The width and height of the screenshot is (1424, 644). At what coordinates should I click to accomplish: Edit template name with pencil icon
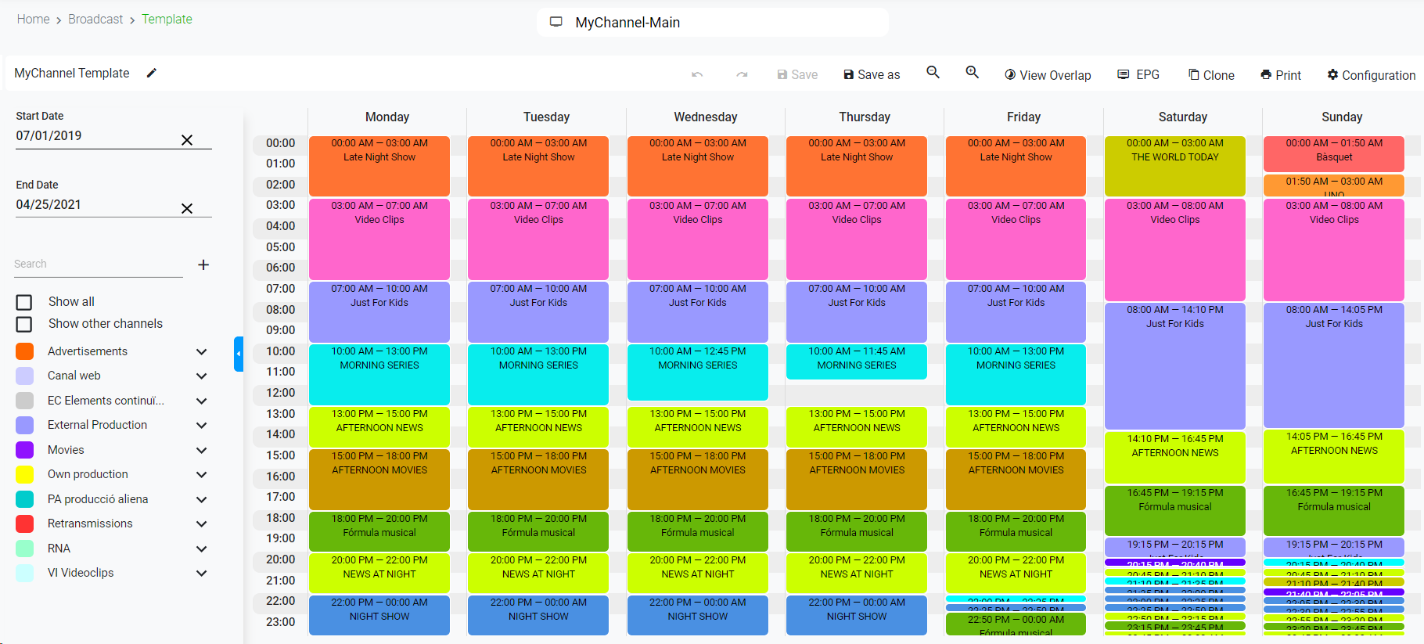(x=152, y=74)
